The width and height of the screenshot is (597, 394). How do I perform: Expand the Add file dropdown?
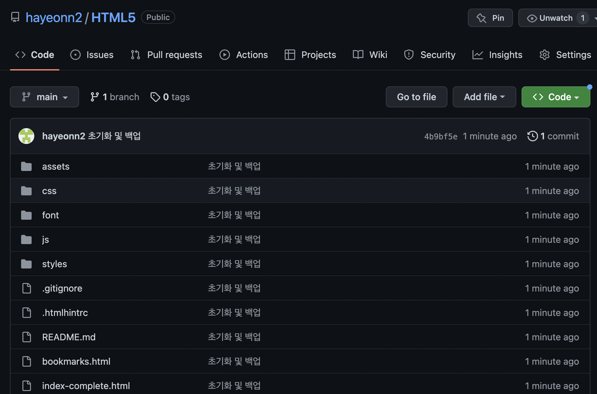pyautogui.click(x=484, y=97)
